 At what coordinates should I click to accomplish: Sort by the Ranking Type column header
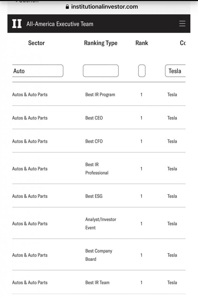pos(101,43)
